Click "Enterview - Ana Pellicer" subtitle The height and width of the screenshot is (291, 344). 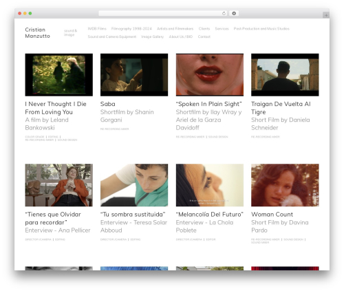(x=58, y=230)
